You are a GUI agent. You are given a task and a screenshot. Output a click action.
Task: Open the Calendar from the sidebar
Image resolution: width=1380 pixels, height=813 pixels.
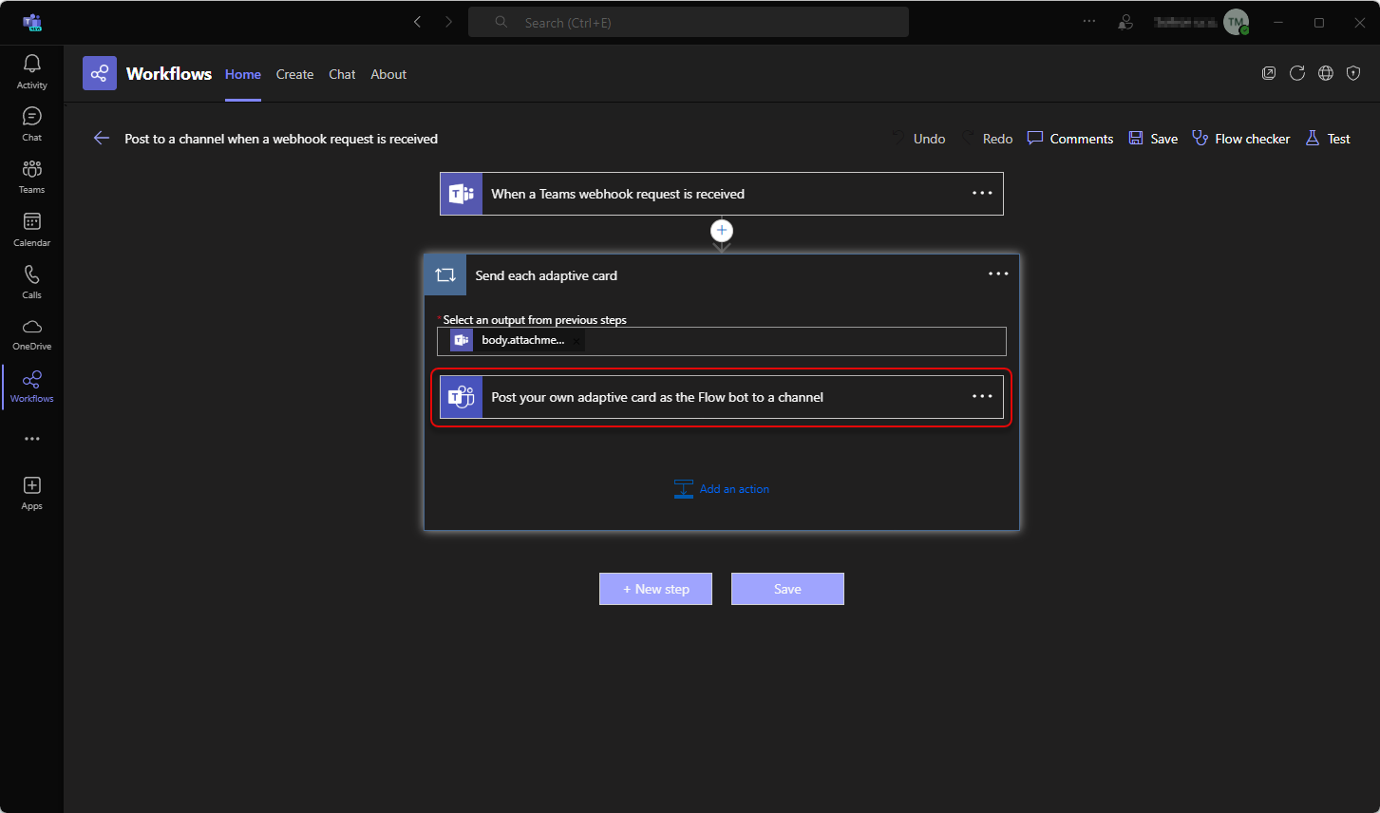click(x=31, y=228)
